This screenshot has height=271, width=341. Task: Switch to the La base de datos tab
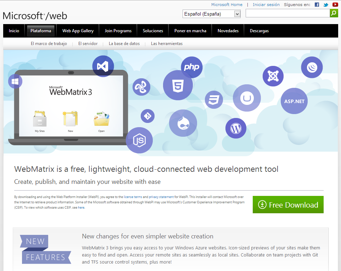click(124, 44)
